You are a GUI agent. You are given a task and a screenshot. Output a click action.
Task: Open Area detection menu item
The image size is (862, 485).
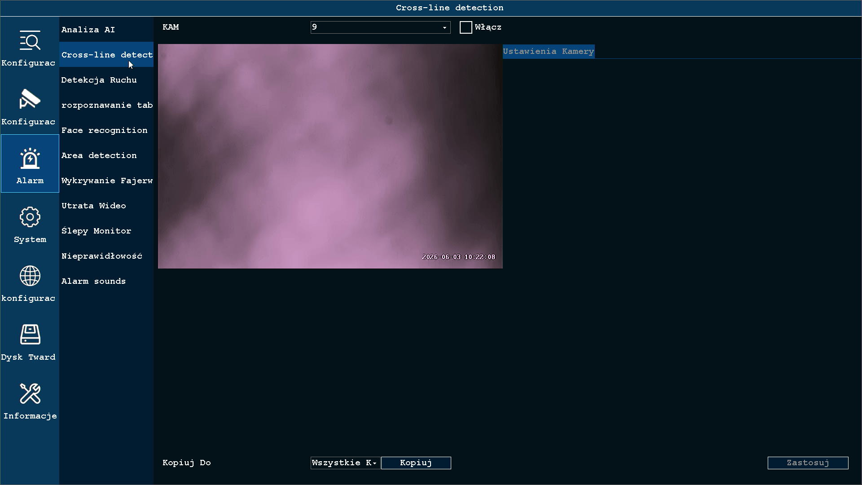tap(106, 155)
